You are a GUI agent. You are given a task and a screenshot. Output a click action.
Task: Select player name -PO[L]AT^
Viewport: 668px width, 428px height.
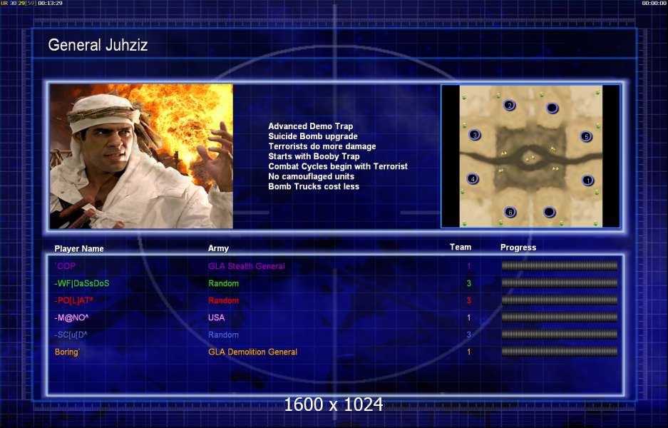[73, 300]
